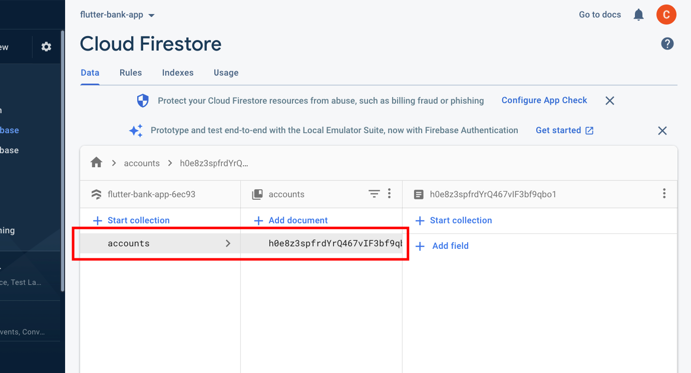691x373 pixels.
Task: Open the help question mark icon
Action: pyautogui.click(x=667, y=44)
